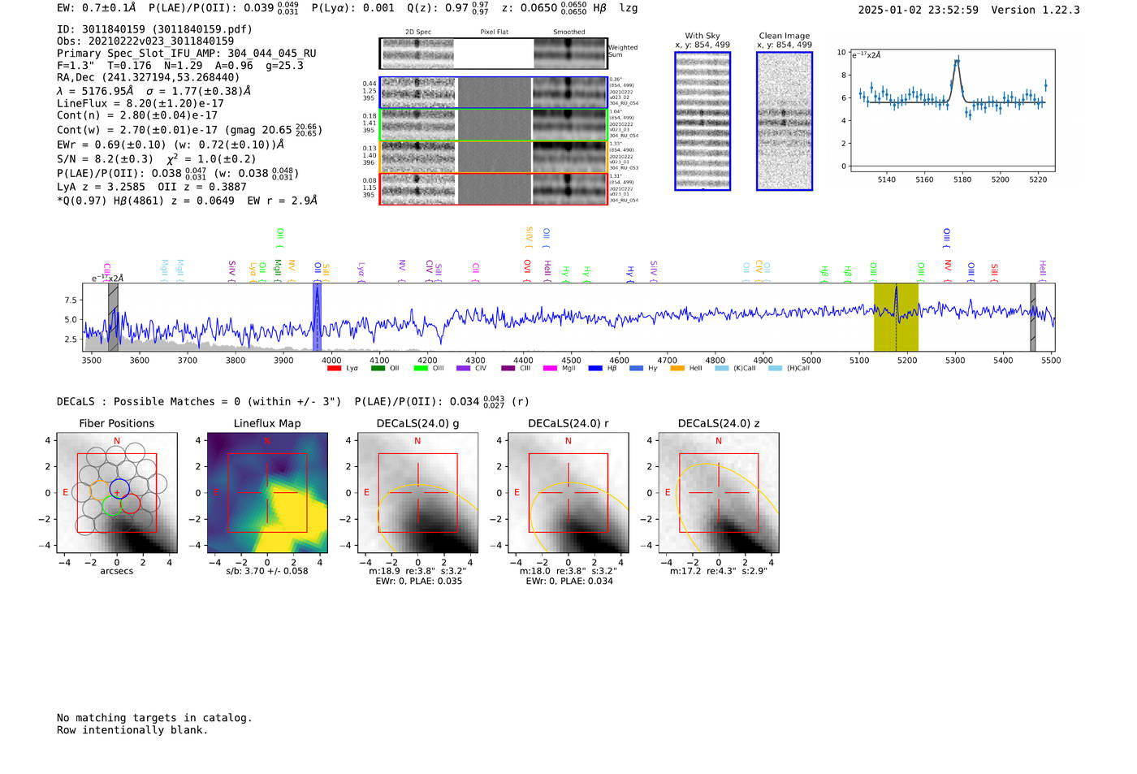Click the yellow highlighted emission line region
Image resolution: width=1137 pixels, height=774 pixels.
(896, 317)
